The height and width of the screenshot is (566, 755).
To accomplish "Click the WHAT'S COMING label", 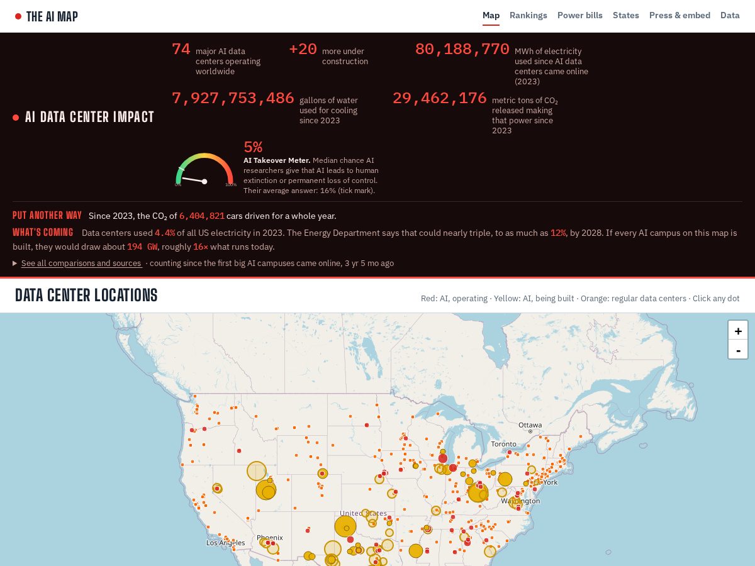I will (43, 232).
